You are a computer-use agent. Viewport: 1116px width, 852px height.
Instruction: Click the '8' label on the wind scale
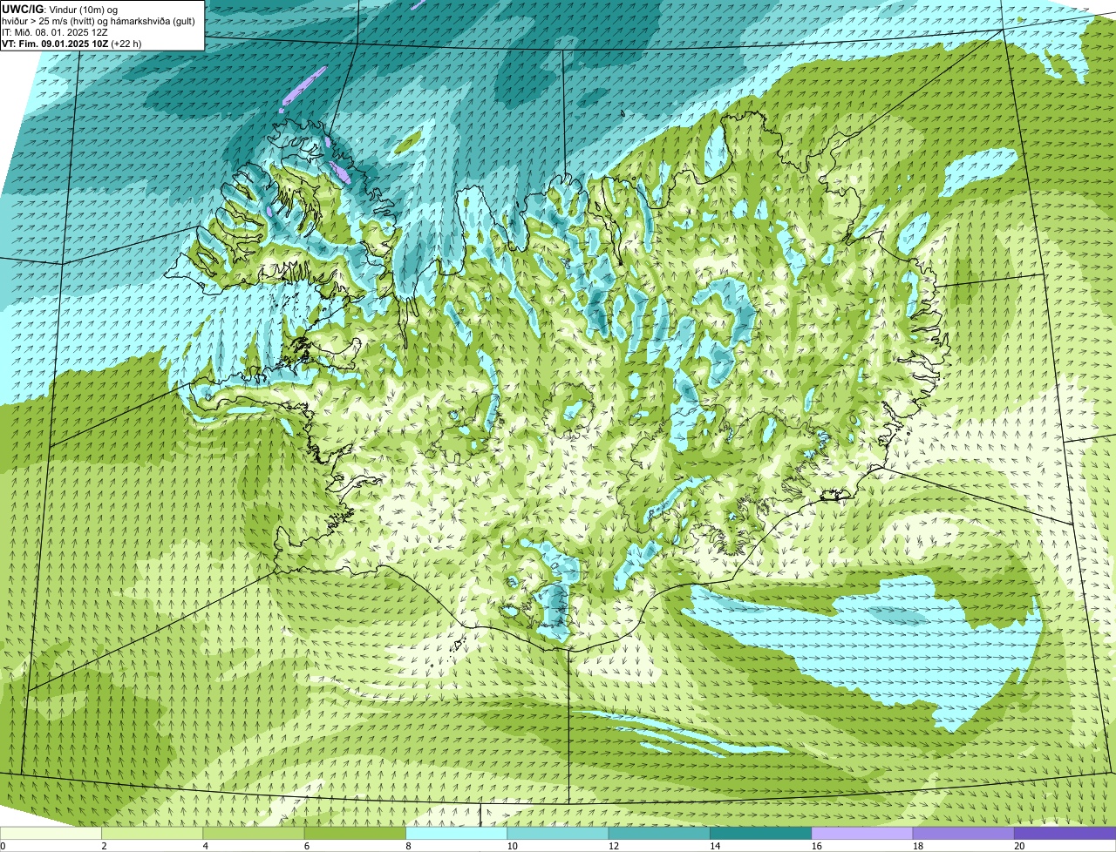click(408, 846)
